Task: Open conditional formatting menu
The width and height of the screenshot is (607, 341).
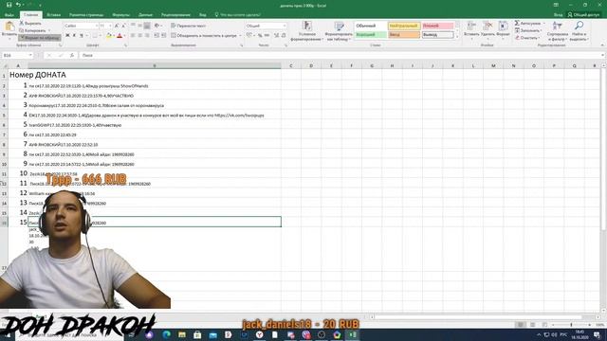Action: (306, 31)
